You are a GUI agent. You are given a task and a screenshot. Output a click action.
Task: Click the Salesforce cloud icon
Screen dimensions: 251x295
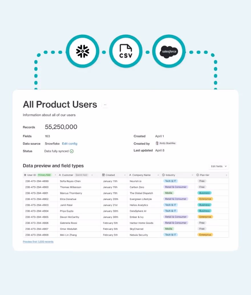pos(169,51)
